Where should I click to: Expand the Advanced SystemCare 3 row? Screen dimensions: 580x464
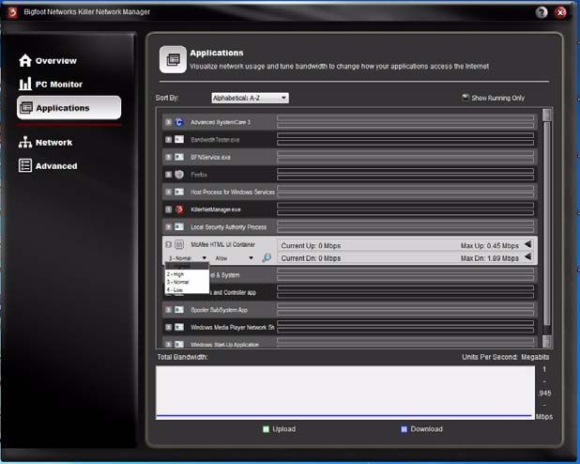pos(168,122)
